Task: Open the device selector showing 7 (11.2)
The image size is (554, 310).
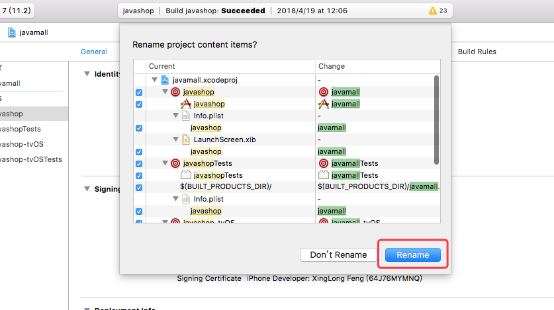Action: (x=17, y=11)
